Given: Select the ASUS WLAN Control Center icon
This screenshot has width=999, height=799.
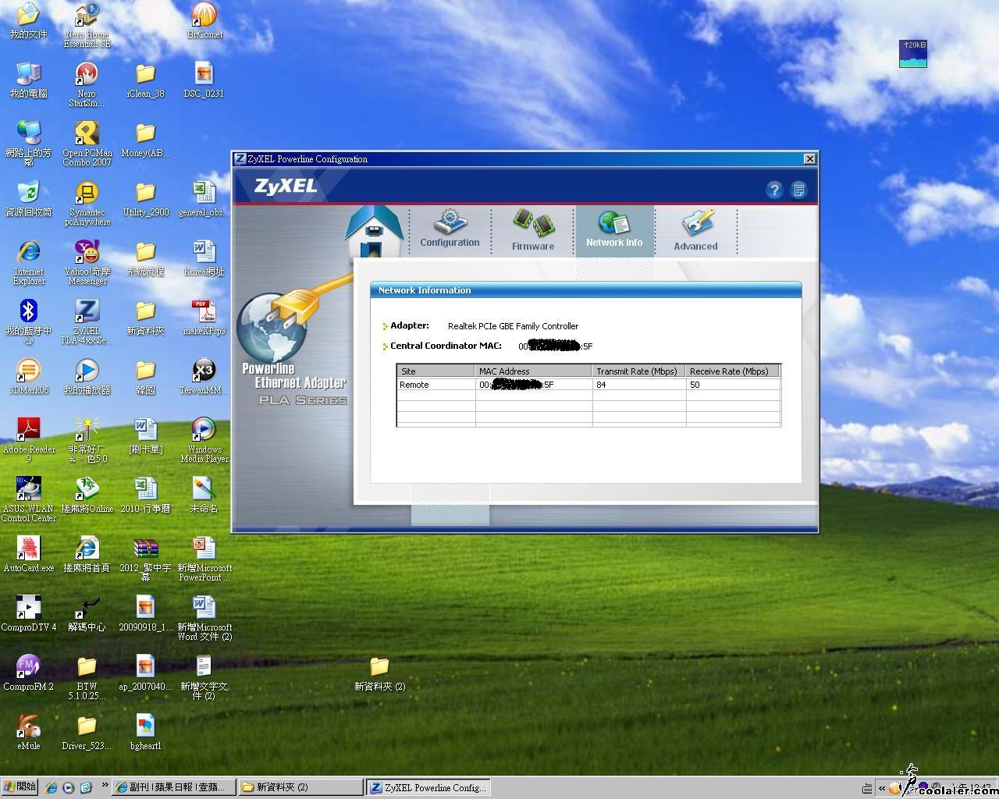Looking at the screenshot, I should 29,499.
